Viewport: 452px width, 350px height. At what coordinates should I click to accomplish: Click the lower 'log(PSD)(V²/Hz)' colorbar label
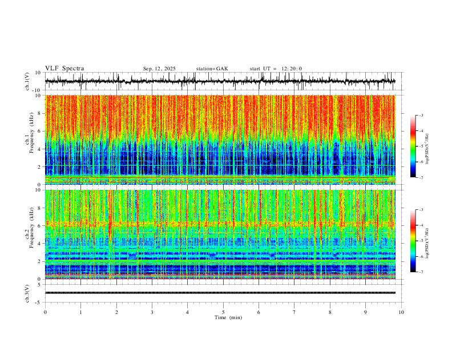click(427, 244)
